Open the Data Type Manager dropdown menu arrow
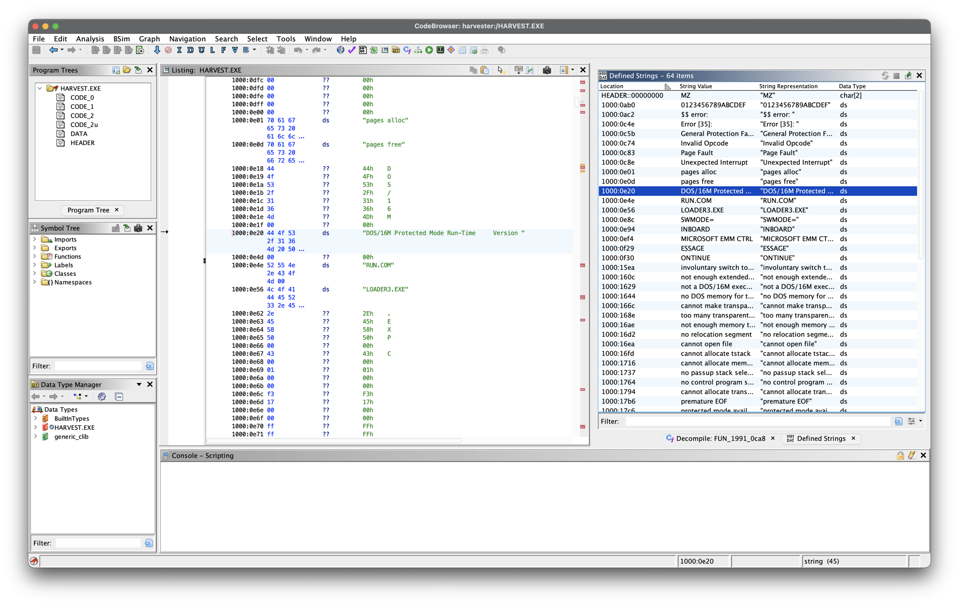Viewport: 959px width, 605px height. pos(139,385)
